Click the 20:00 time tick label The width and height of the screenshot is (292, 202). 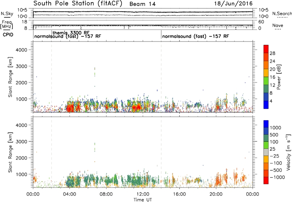216,194
